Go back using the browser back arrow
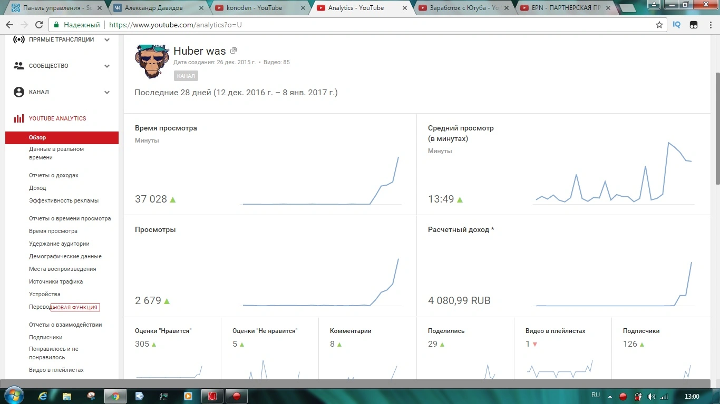720x404 pixels. point(9,25)
